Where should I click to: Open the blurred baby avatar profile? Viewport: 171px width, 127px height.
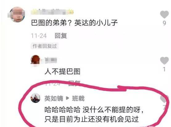(x=16, y=14)
